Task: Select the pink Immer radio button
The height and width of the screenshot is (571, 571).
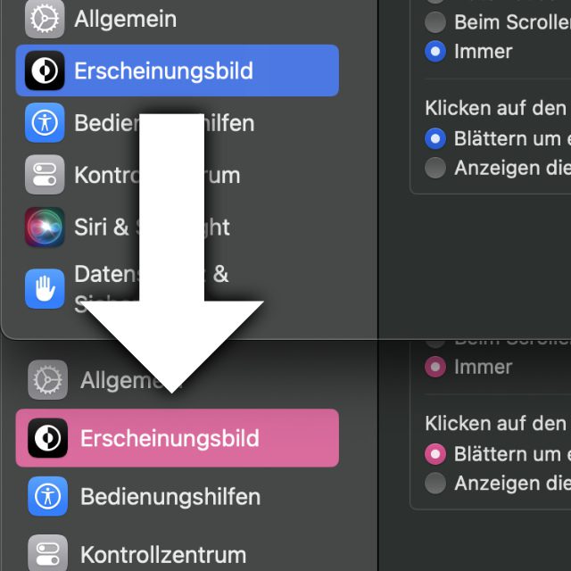Action: [435, 367]
